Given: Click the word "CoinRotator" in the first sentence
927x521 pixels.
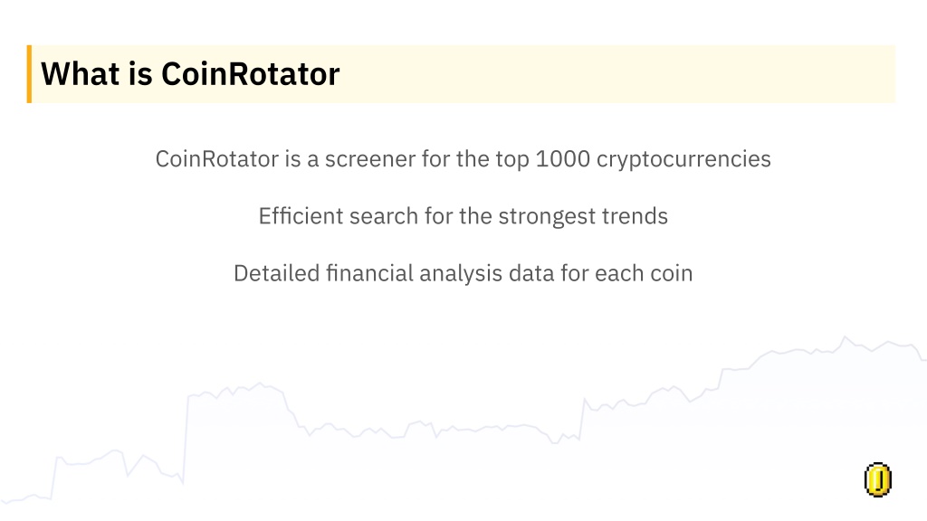Looking at the screenshot, I should tap(217, 159).
